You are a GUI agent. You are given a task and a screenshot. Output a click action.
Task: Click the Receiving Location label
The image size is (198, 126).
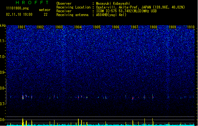pos(73,7)
